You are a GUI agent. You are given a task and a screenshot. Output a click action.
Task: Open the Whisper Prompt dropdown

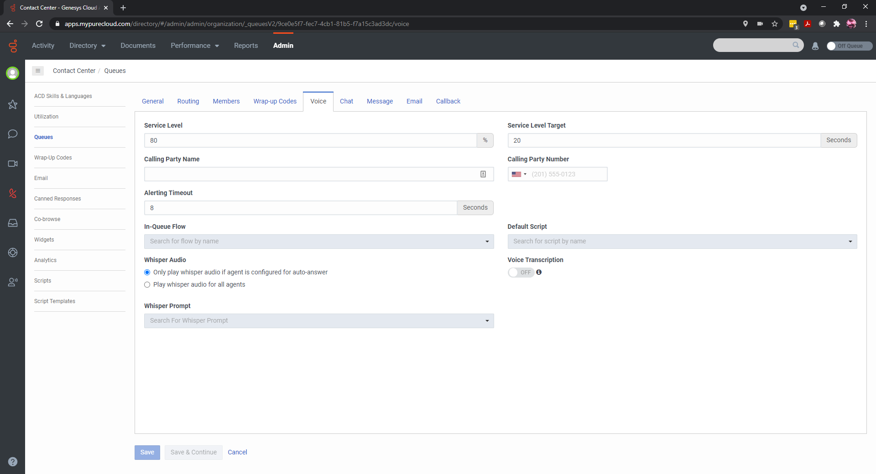(318, 321)
